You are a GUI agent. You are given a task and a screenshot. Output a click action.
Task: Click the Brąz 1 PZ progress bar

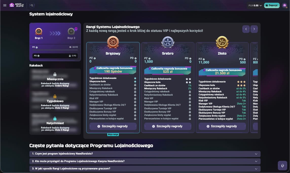coord(55,50)
